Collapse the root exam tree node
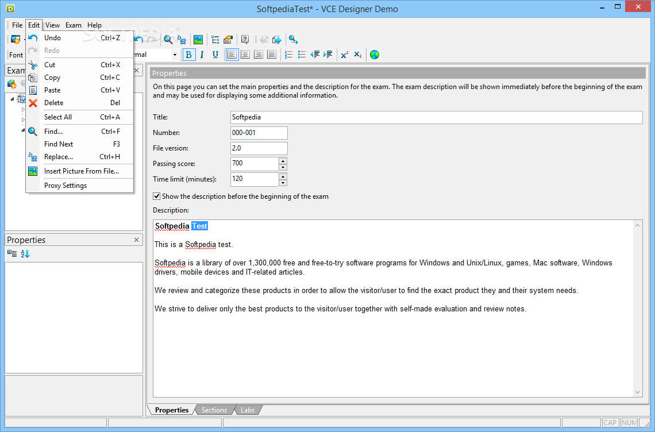Screen dimensions: 655x432 tap(12, 99)
